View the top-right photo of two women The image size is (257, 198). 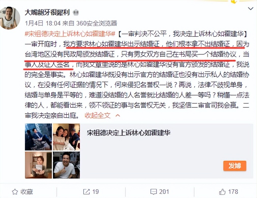click(x=66, y=137)
